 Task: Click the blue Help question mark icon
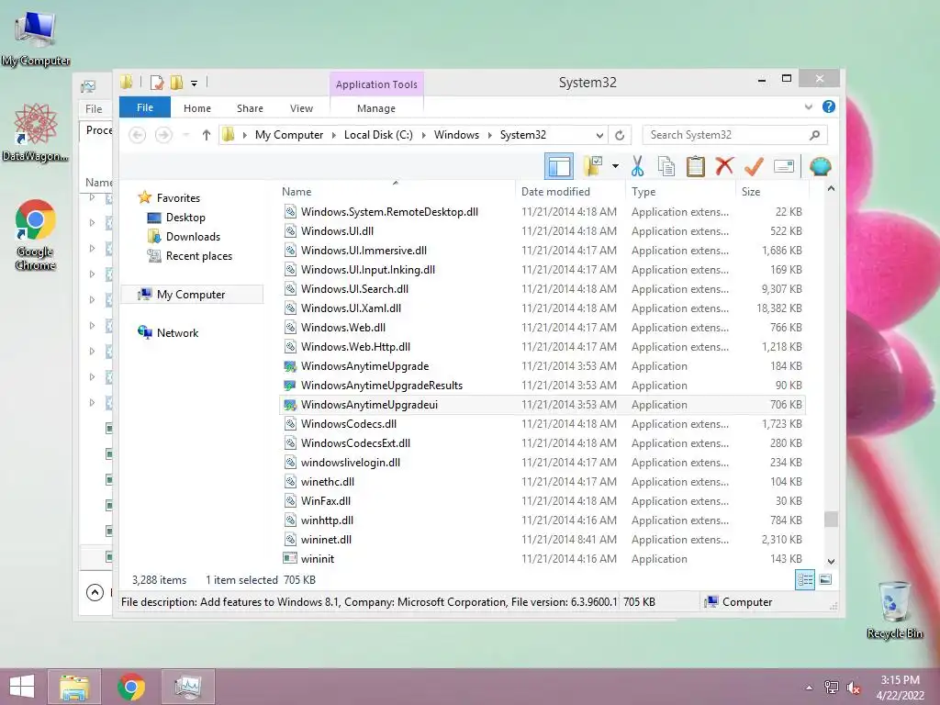(829, 106)
